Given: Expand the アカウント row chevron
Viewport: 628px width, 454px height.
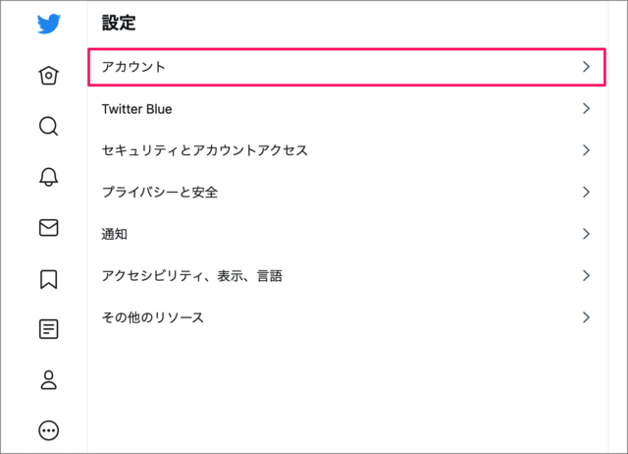Looking at the screenshot, I should [586, 67].
